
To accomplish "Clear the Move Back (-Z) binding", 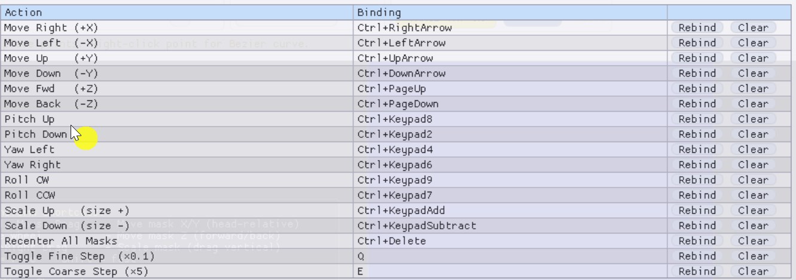I will 753,104.
